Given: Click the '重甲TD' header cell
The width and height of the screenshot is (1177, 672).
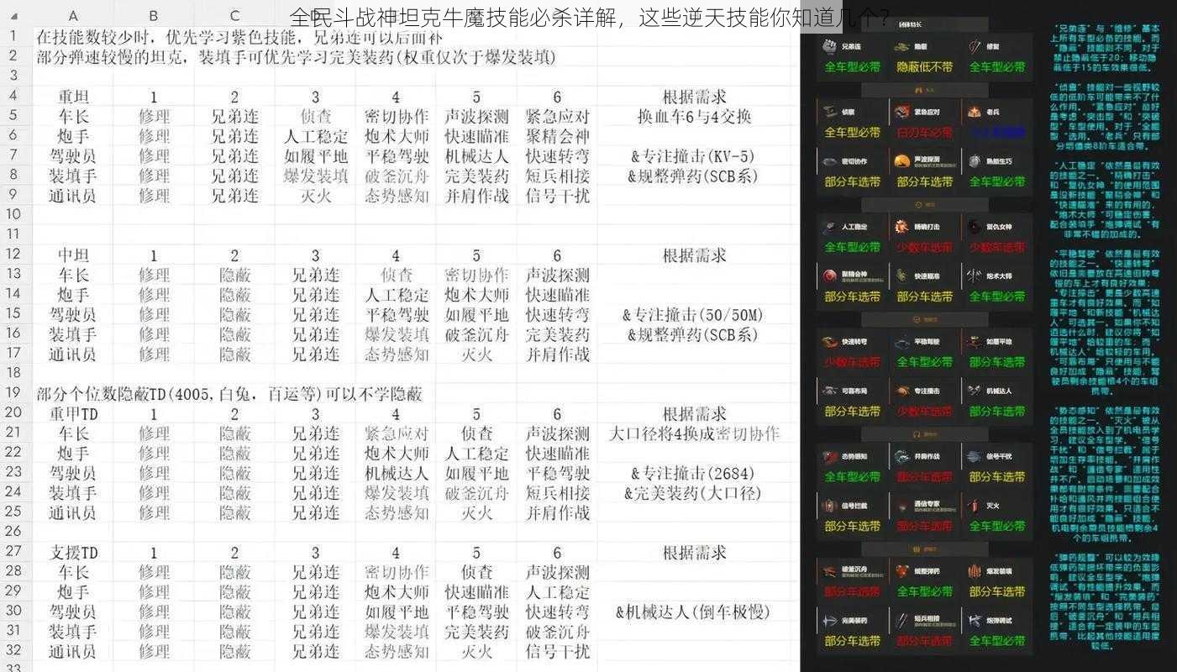Looking at the screenshot, I should pos(73,413).
